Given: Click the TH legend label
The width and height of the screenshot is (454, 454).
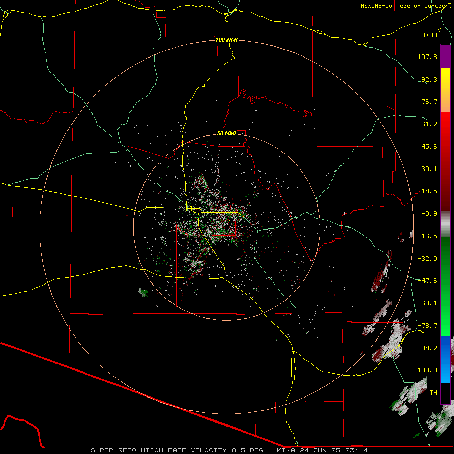Looking at the screenshot, I should click(433, 393).
